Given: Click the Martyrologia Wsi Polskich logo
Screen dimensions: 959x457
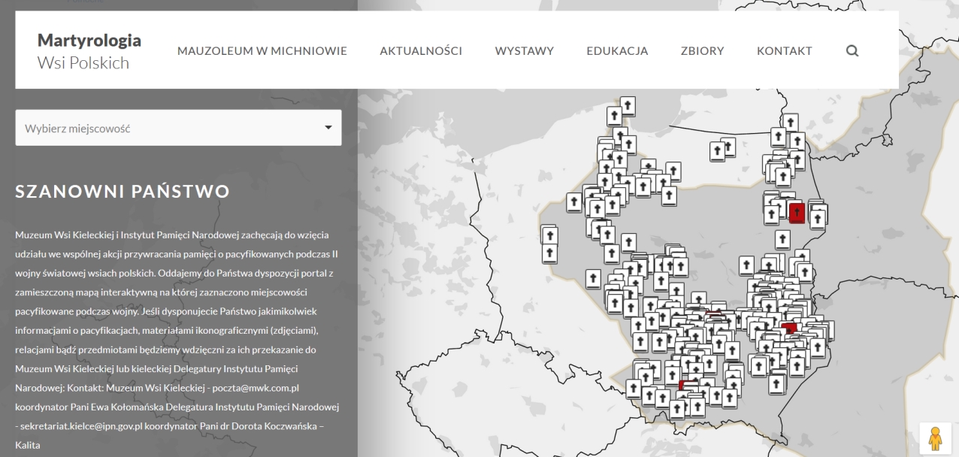Looking at the screenshot, I should coord(89,51).
